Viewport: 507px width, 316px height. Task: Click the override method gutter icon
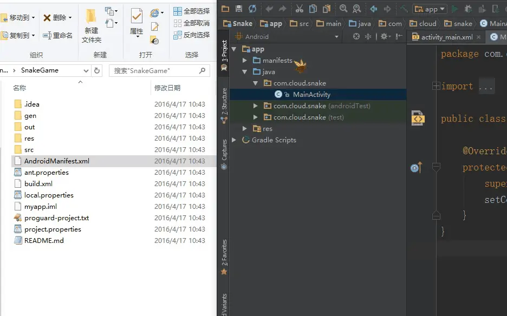pyautogui.click(x=417, y=167)
